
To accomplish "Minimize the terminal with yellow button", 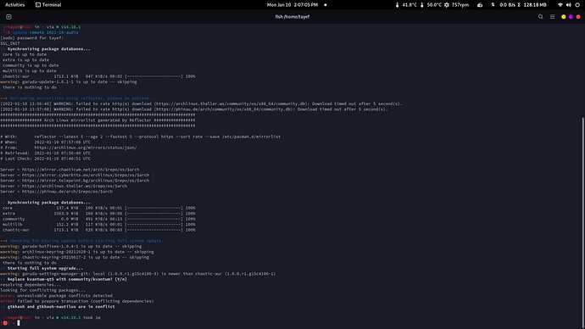I will point(563,17).
